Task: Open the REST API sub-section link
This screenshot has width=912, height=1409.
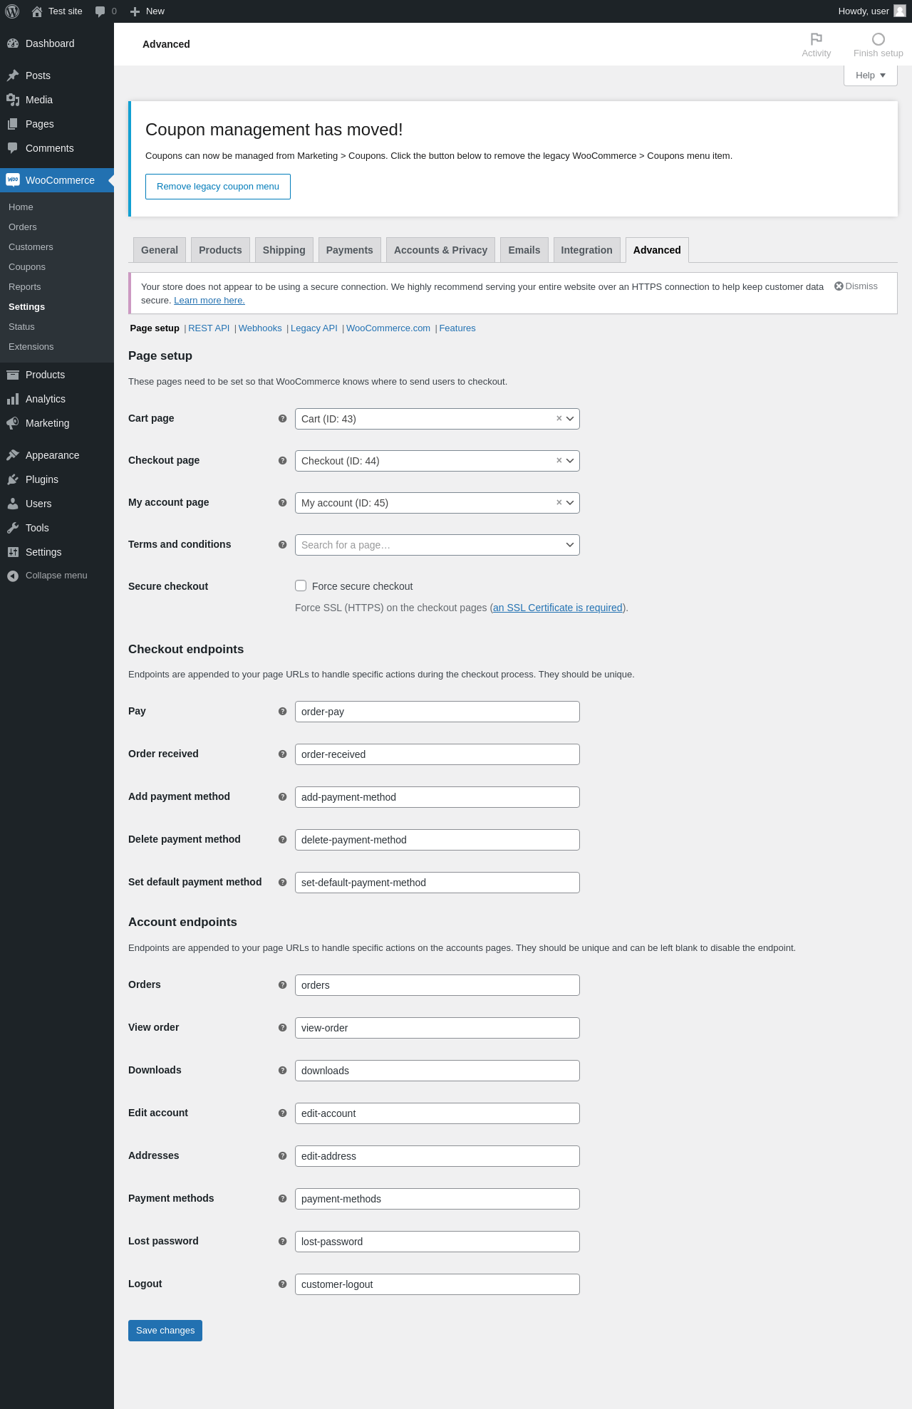Action: point(209,328)
